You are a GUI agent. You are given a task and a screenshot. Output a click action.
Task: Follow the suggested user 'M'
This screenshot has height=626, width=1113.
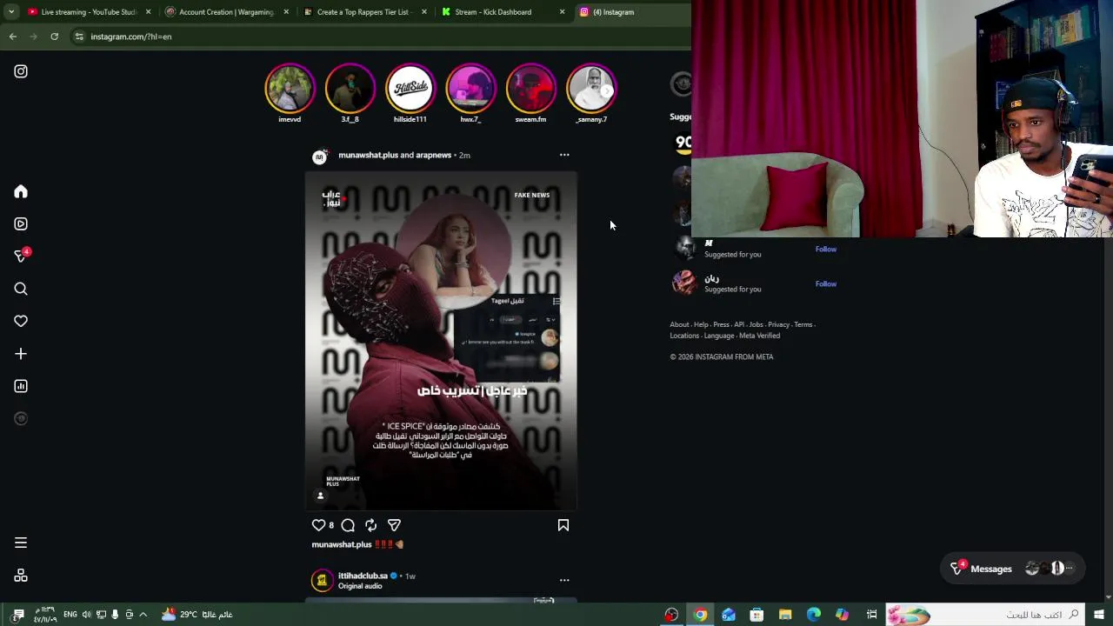click(825, 250)
